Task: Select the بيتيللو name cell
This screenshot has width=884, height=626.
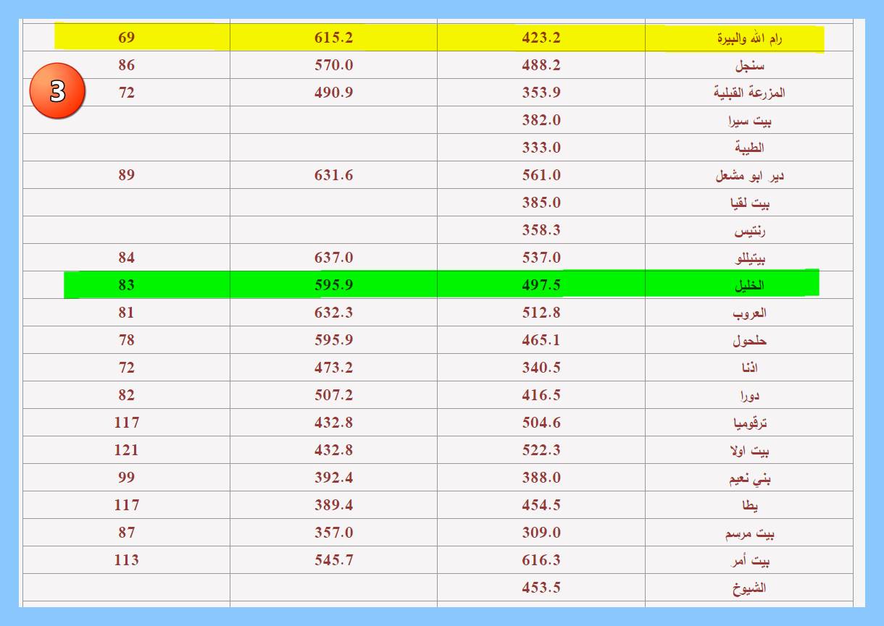Action: coord(749,258)
